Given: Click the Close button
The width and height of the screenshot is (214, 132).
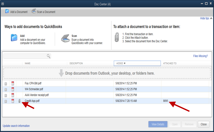Looking at the screenshot, I should (x=204, y=124).
